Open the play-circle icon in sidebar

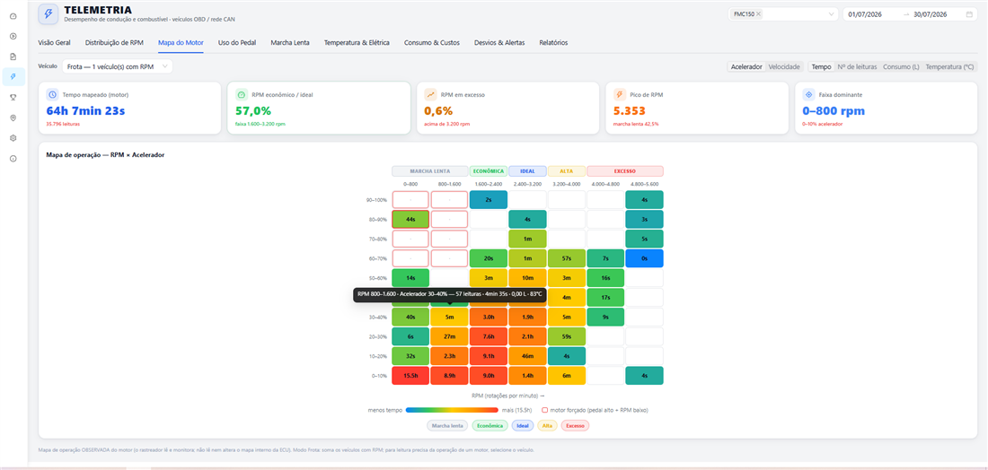pyautogui.click(x=13, y=36)
